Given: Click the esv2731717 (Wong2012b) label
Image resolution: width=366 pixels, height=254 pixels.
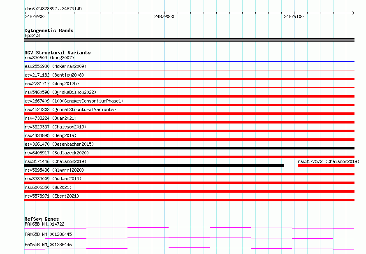Looking at the screenshot, I should 52,84.
